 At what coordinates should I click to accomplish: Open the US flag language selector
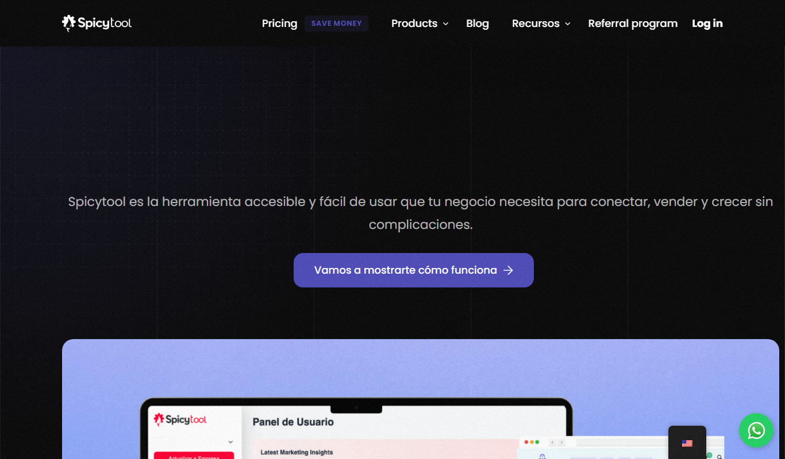tap(687, 443)
